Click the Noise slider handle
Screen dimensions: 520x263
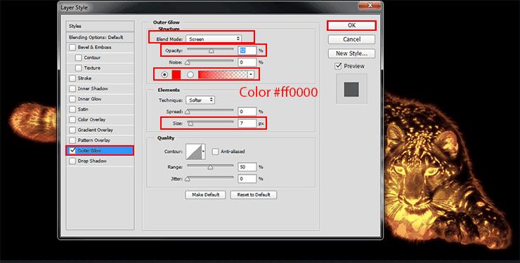coord(188,62)
